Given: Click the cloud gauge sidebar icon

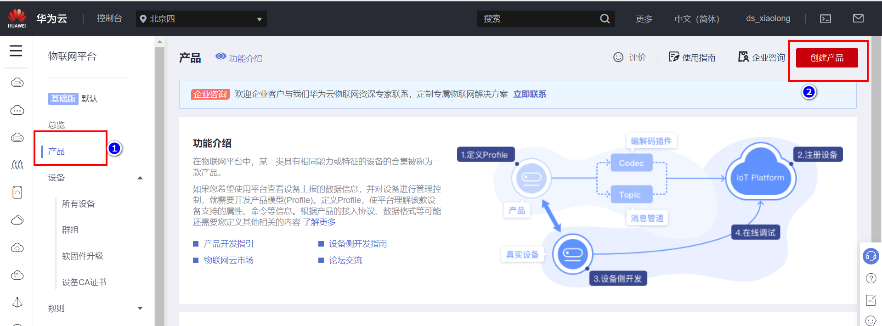Looking at the screenshot, I should (x=17, y=275).
